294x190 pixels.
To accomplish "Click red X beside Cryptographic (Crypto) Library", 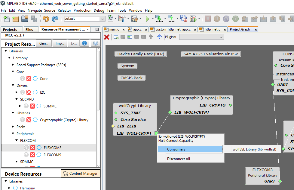I will coord(29,120).
